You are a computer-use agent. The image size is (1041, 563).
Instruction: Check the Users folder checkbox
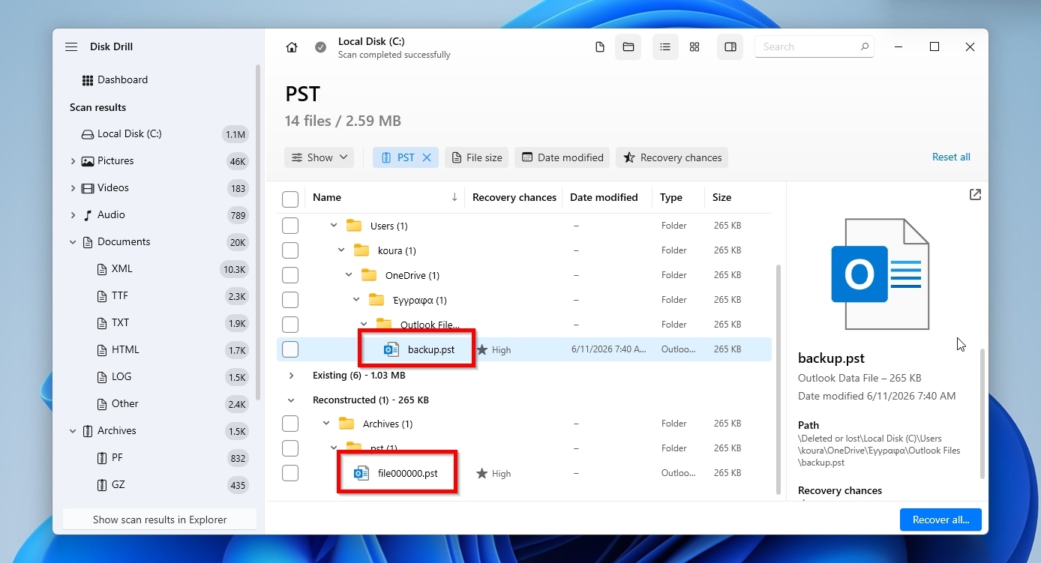[290, 226]
